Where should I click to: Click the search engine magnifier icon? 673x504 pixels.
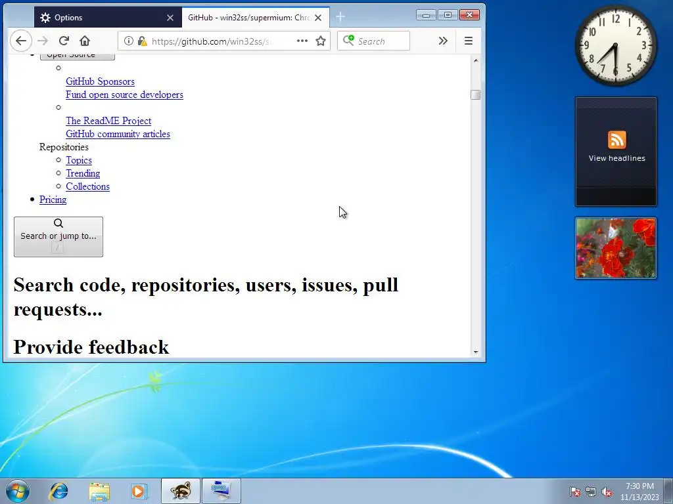(x=348, y=40)
